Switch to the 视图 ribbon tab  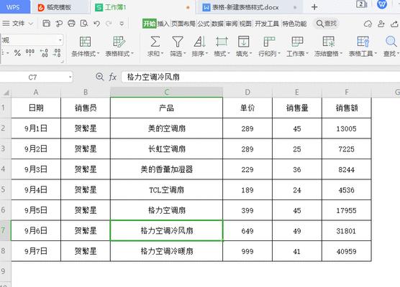(x=245, y=24)
